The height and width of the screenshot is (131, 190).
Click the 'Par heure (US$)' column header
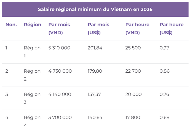tap(172, 29)
